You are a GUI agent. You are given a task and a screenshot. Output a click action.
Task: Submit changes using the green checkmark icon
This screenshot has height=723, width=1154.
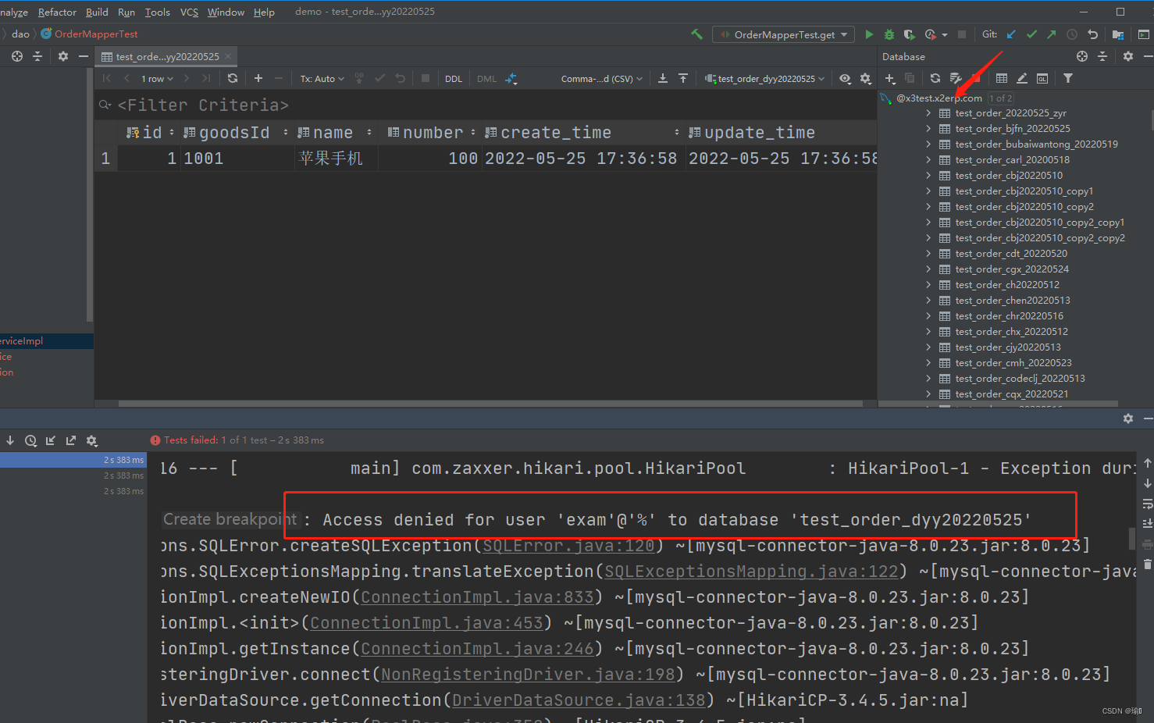tap(380, 78)
